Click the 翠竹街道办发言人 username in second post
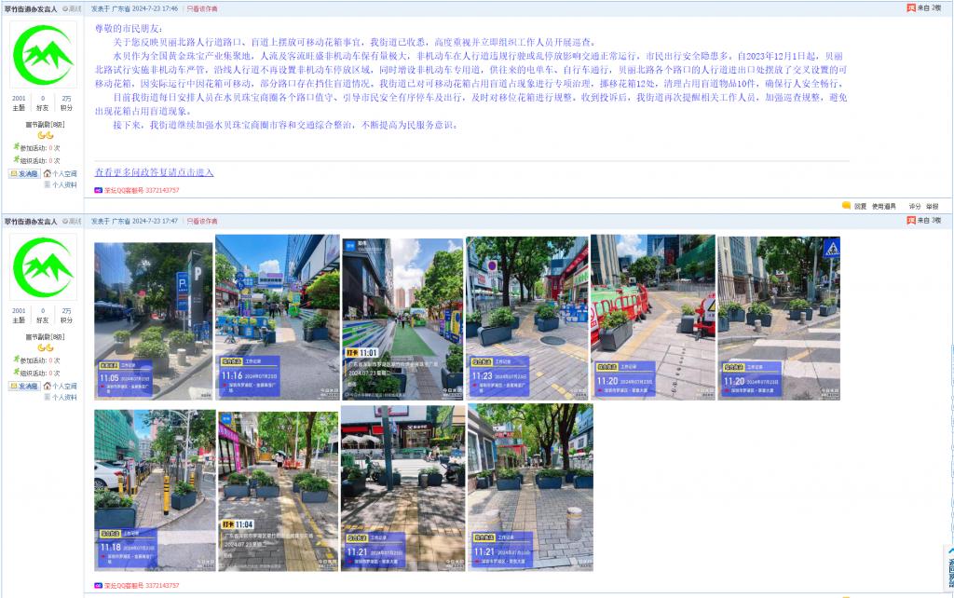954x598 pixels. (x=31, y=222)
